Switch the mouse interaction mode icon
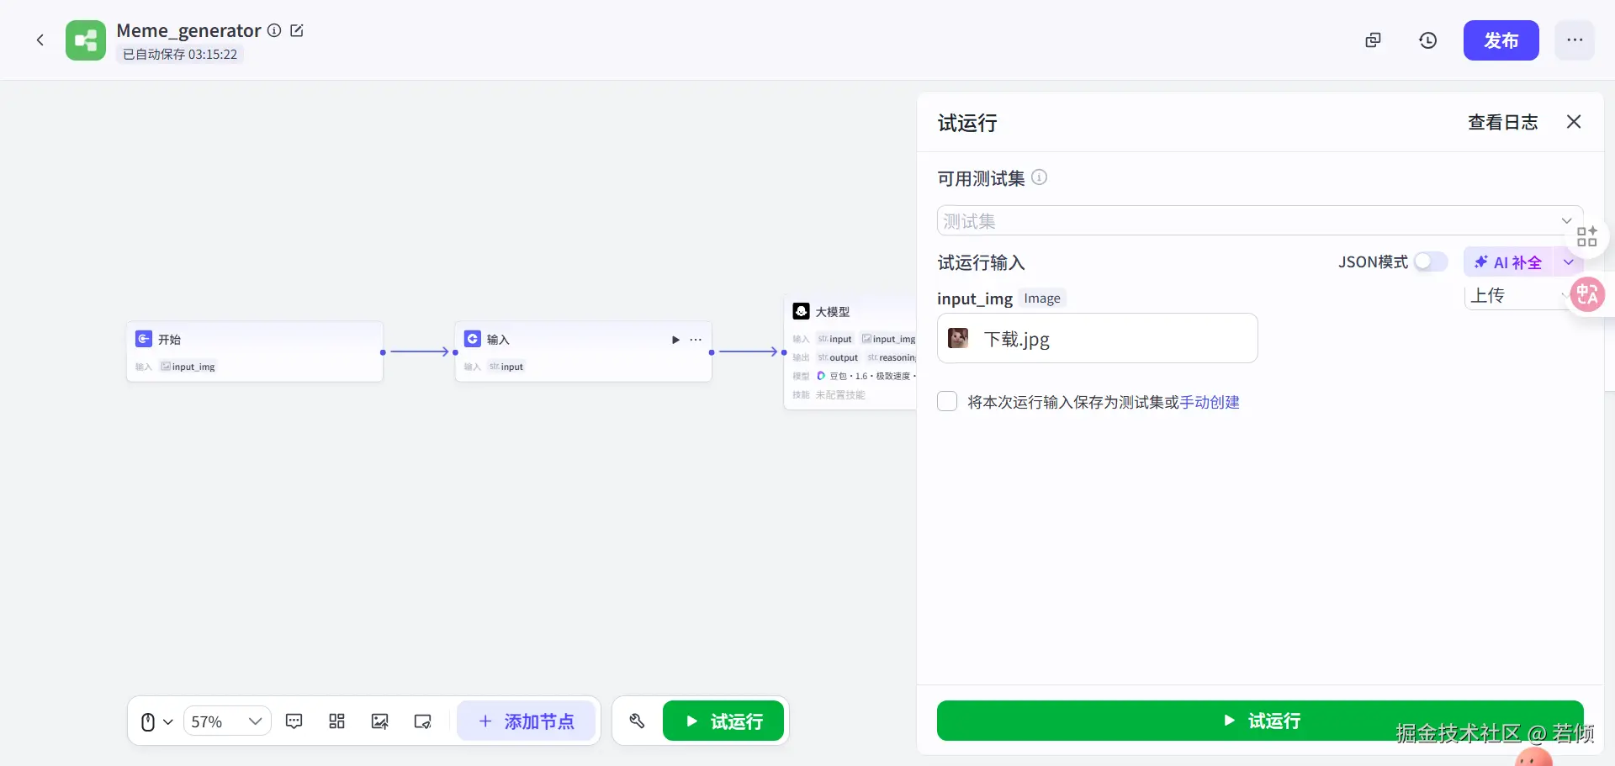1615x766 pixels. pos(148,721)
